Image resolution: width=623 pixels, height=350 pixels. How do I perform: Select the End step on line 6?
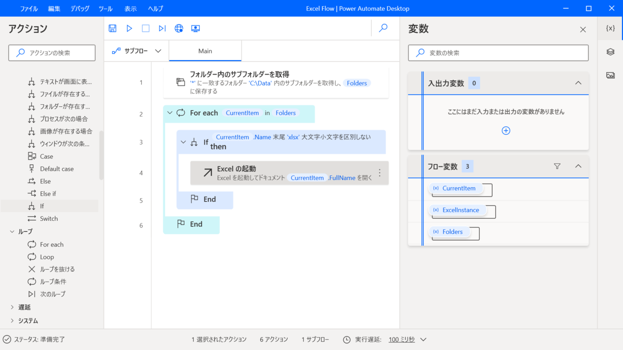pyautogui.click(x=191, y=225)
